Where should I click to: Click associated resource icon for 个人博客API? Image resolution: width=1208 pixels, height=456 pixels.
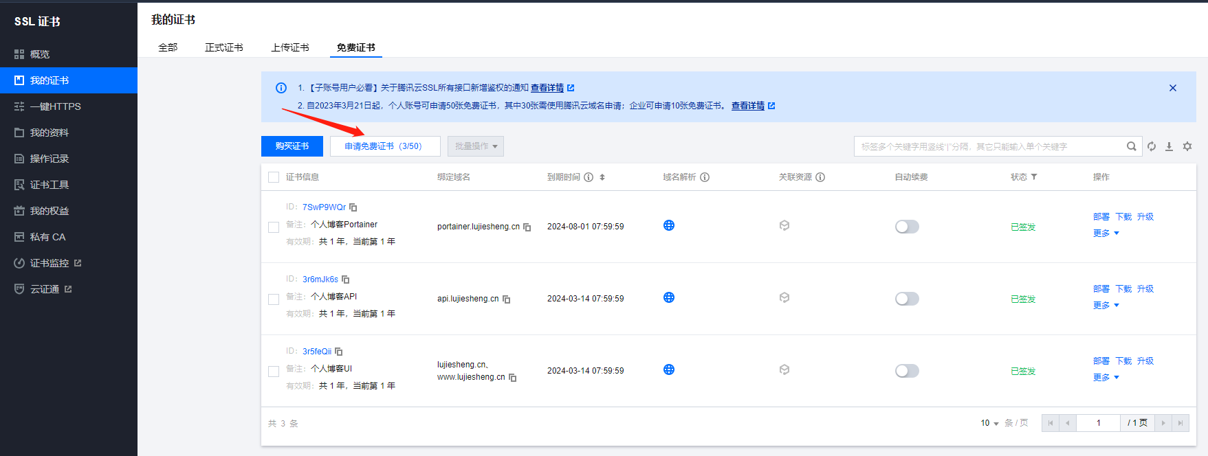784,297
